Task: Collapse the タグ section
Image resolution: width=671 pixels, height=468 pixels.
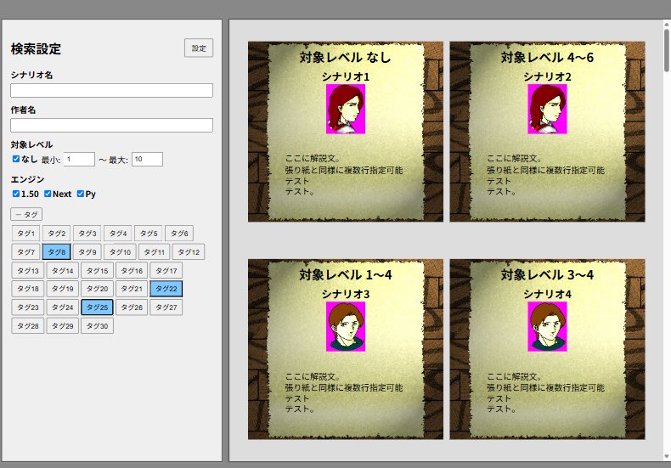Action: click(x=26, y=214)
